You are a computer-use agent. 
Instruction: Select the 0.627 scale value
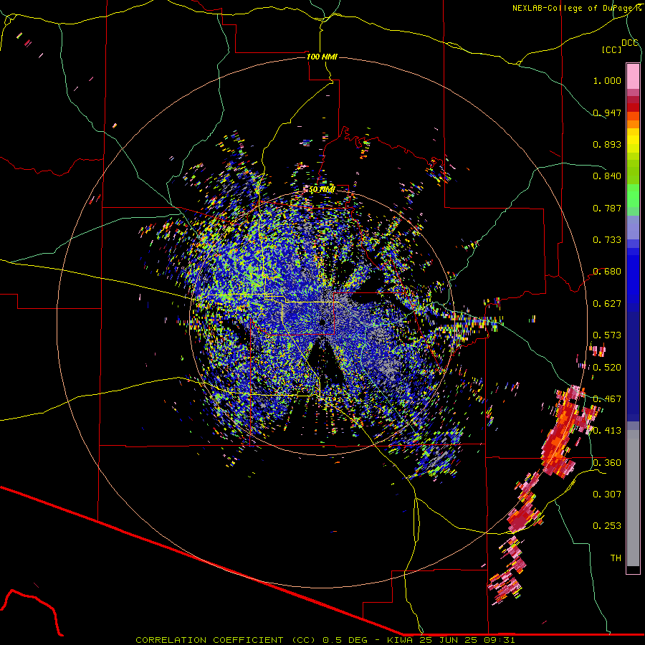(x=607, y=304)
